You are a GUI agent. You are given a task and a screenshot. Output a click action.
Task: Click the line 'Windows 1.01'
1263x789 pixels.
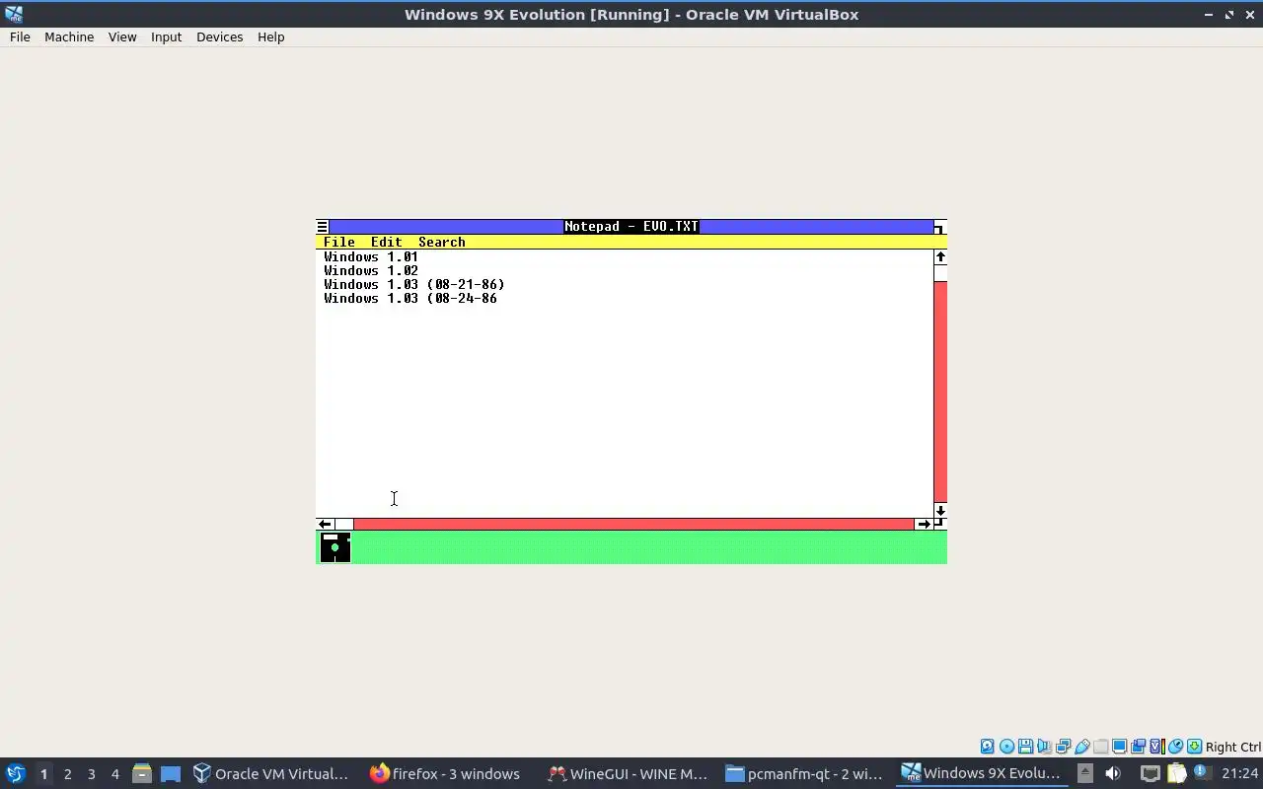coord(371,256)
